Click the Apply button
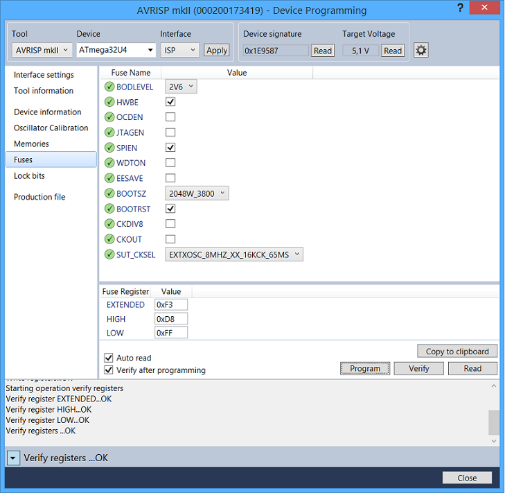The image size is (505, 493). point(217,51)
